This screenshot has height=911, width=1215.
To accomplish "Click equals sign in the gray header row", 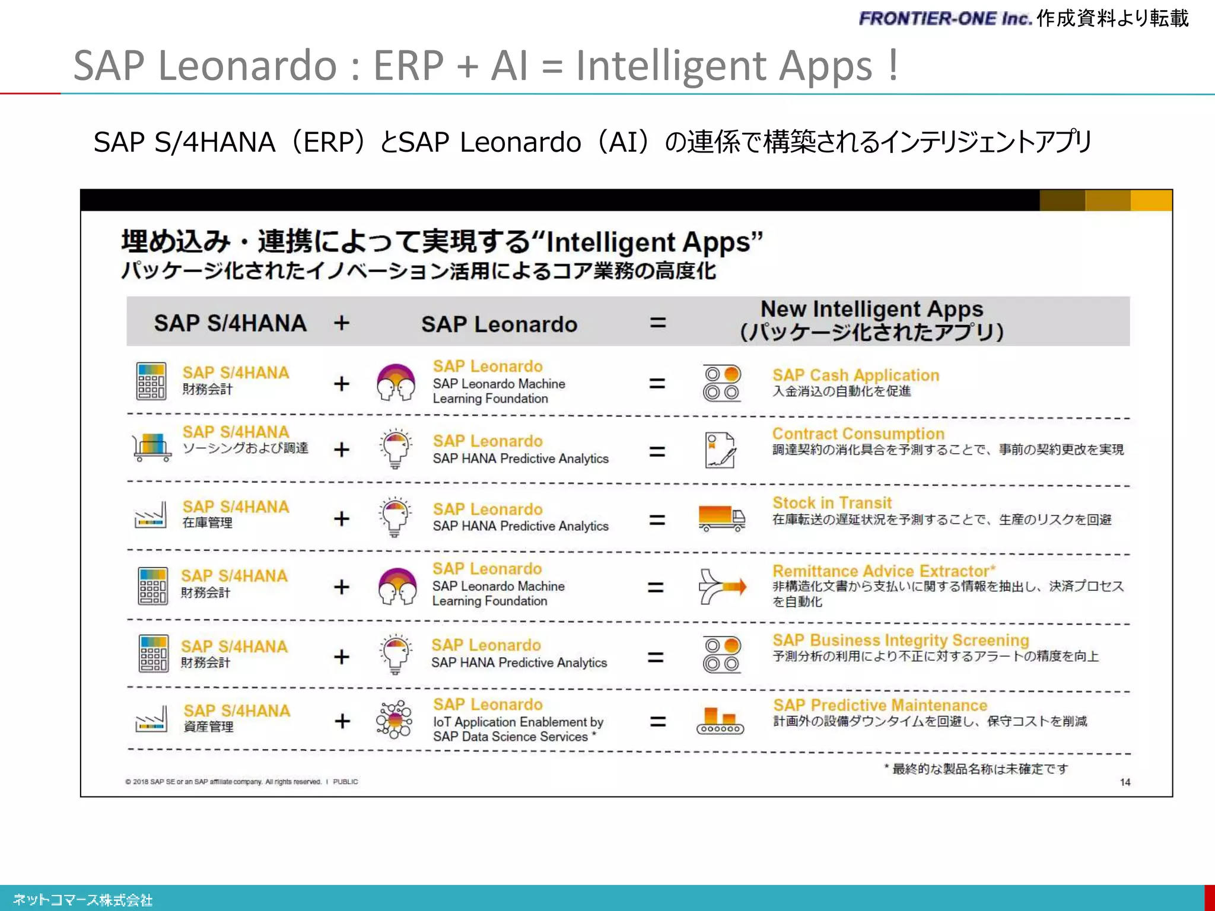I will point(658,323).
